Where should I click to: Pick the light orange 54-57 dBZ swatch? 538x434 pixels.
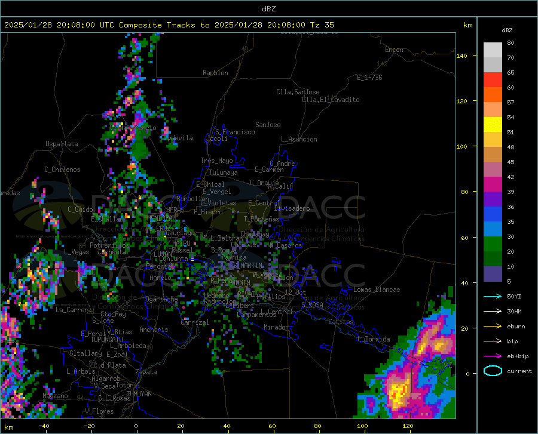tap(493, 110)
